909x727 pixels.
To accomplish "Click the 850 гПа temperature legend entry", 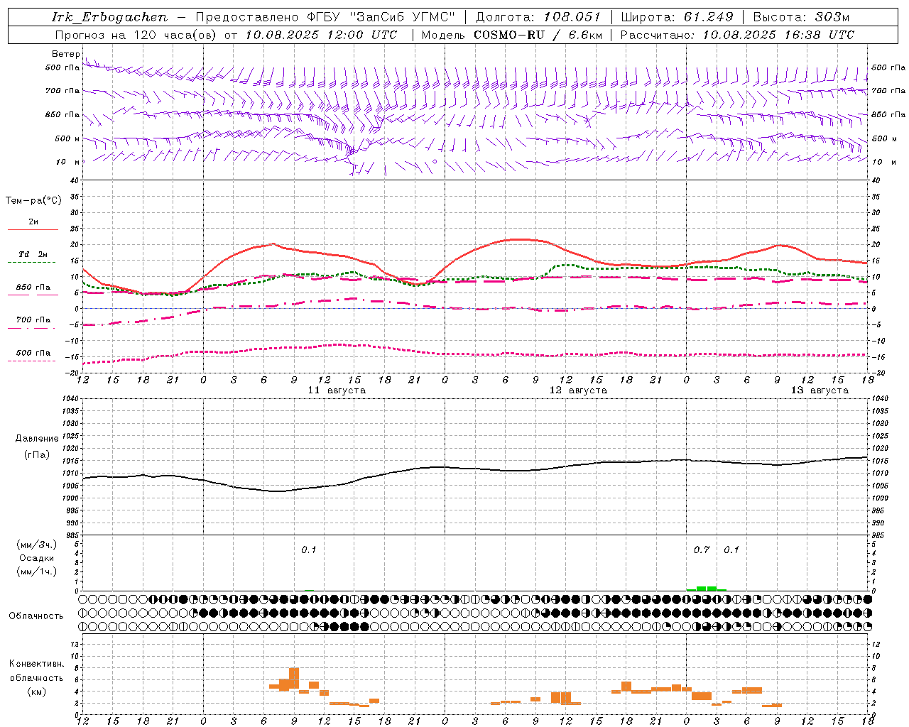I will [33, 288].
